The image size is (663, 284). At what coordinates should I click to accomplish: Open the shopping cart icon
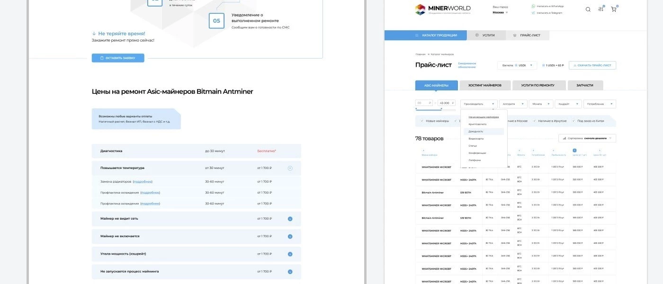[x=614, y=9]
